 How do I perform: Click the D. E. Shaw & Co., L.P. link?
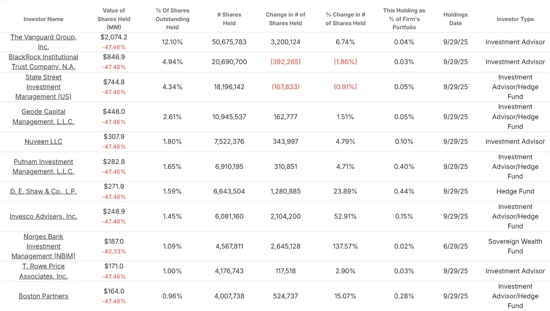(x=43, y=191)
